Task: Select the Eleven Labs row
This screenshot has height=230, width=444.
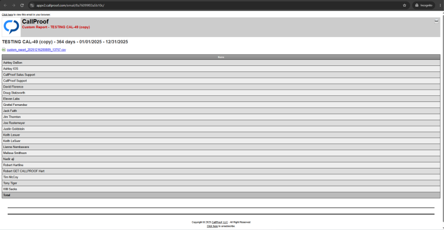Action: pos(221,99)
